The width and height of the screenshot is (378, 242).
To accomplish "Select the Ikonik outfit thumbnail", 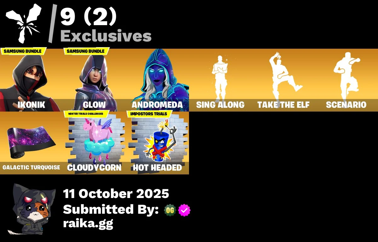I will coord(31,80).
